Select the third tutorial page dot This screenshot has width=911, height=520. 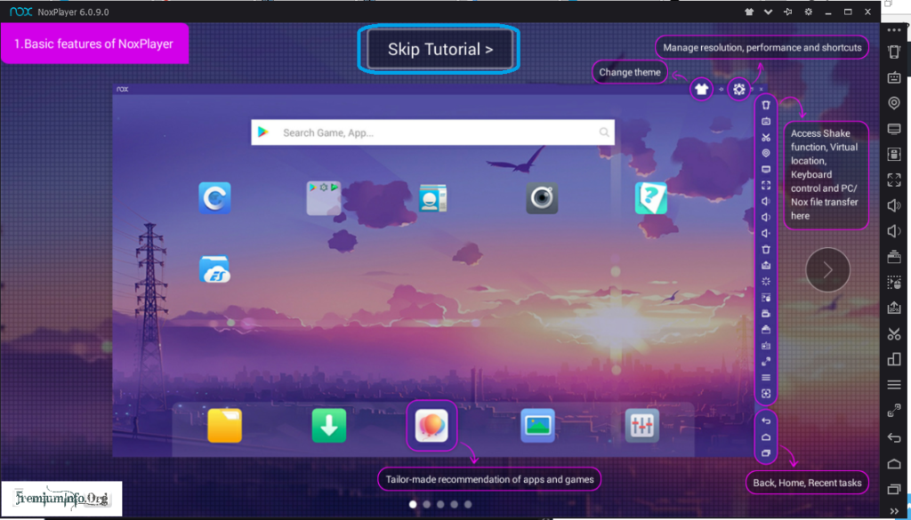pyautogui.click(x=440, y=504)
